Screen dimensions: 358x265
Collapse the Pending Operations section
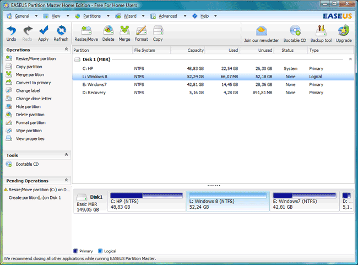pyautogui.click(x=66, y=181)
